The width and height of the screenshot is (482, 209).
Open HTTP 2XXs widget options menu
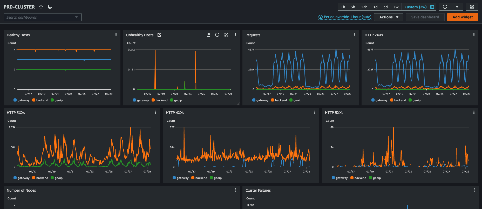(x=474, y=35)
